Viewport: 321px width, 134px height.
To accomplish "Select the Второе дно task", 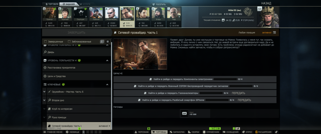I will [79, 100].
